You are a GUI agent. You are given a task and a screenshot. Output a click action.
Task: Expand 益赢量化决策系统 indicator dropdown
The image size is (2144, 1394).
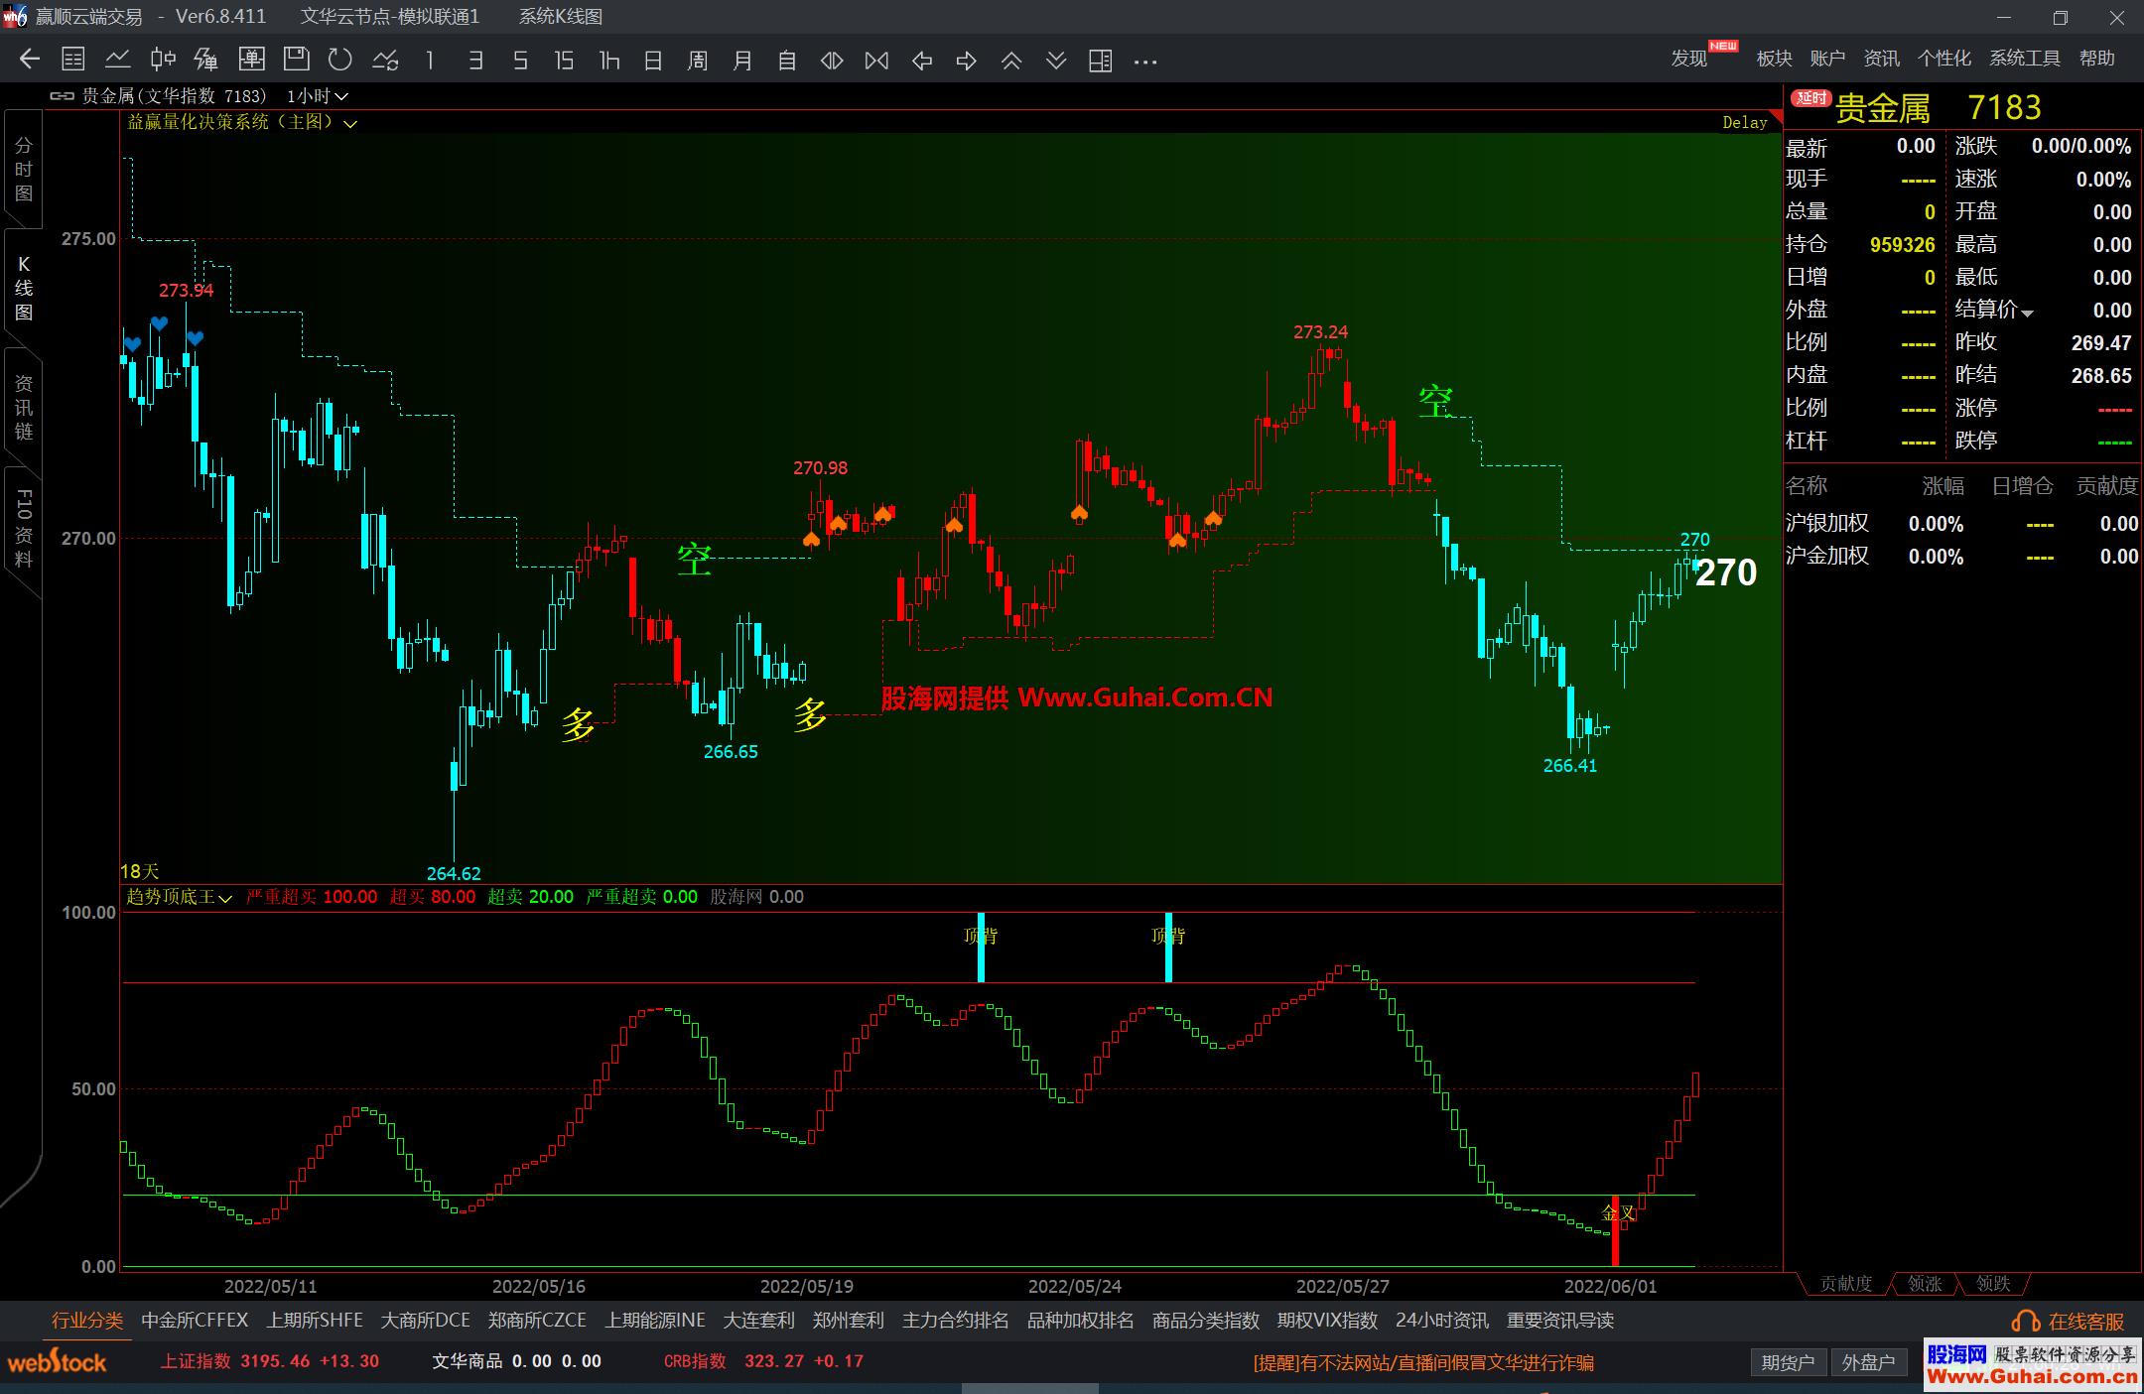point(350,123)
